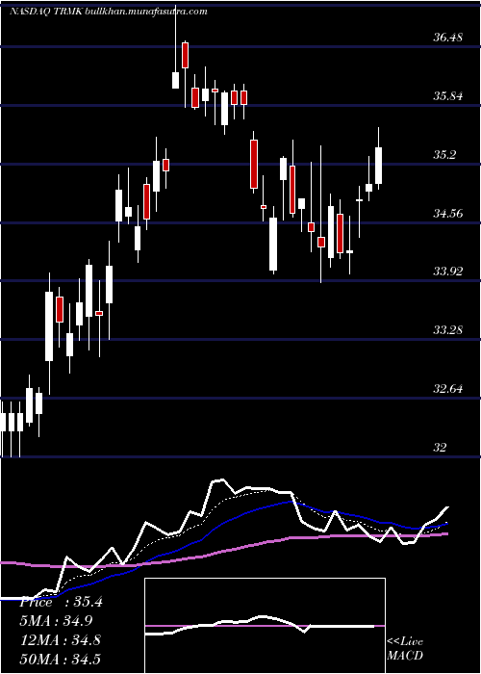The image size is (481, 674).
Task: Select the 35.84 price axis label
Action: tap(448, 96)
